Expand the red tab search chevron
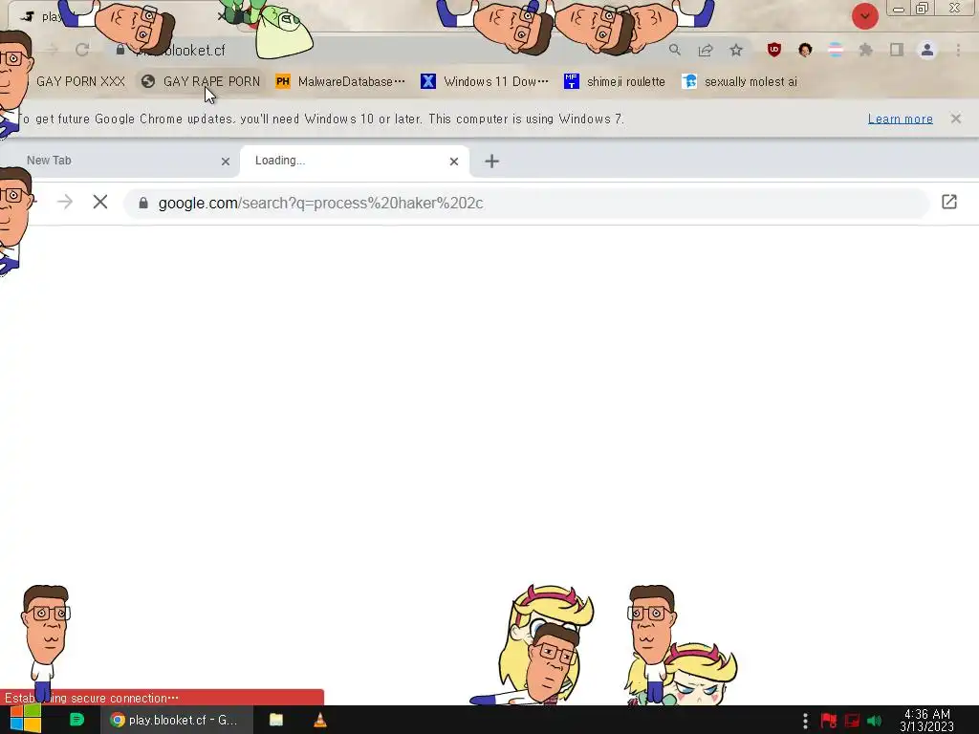The image size is (979, 734). [864, 16]
